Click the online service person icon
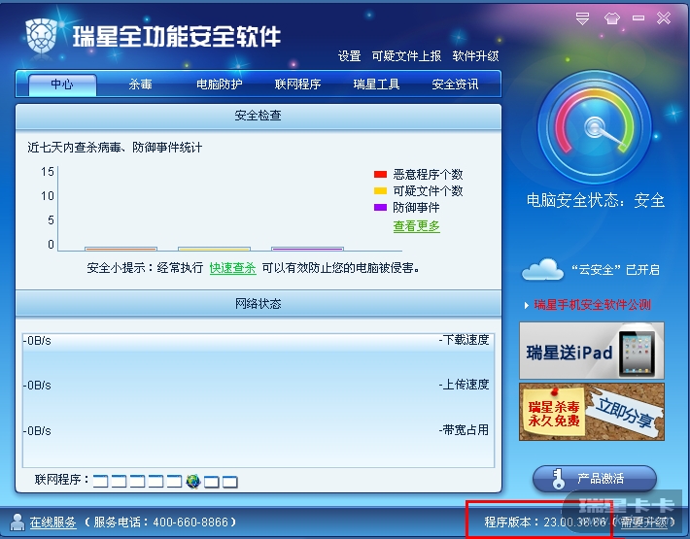This screenshot has width=690, height=539. coord(17,522)
